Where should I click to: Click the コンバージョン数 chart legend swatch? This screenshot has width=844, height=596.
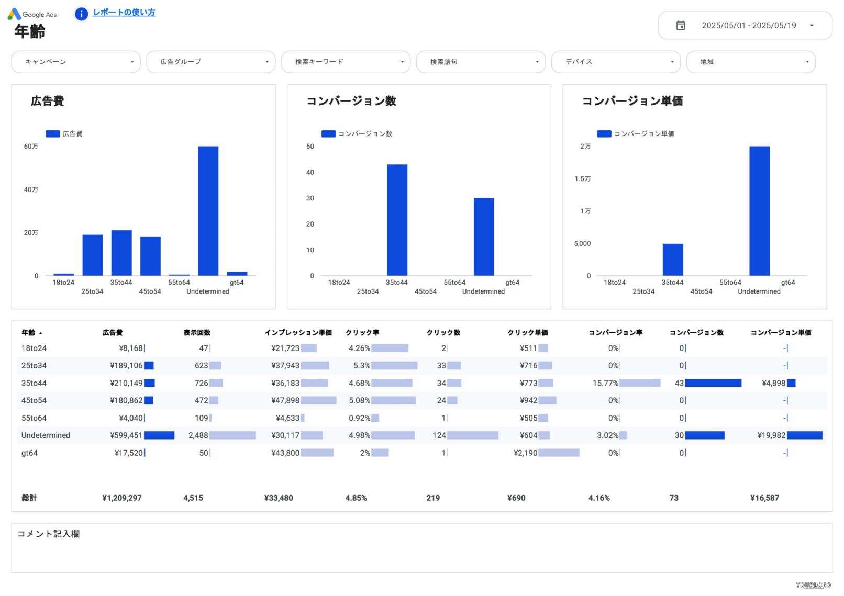328,134
